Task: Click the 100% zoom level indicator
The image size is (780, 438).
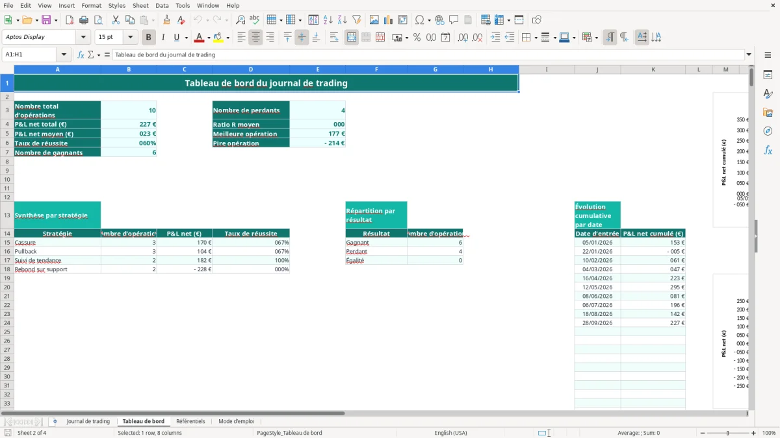Action: 768,433
